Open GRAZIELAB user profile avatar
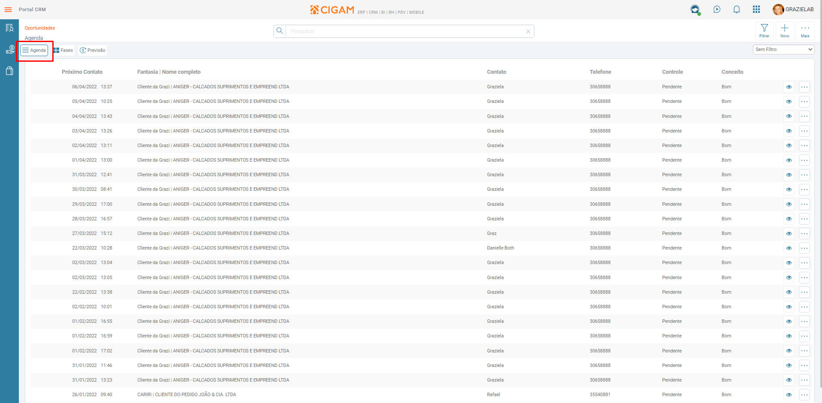This screenshot has height=403, width=822. [778, 9]
